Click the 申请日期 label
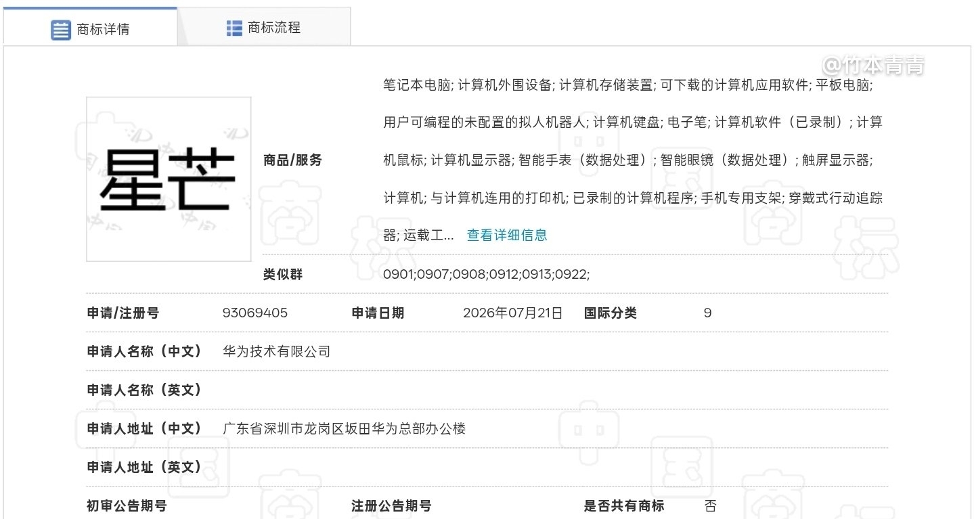The image size is (974, 519). coord(378,313)
